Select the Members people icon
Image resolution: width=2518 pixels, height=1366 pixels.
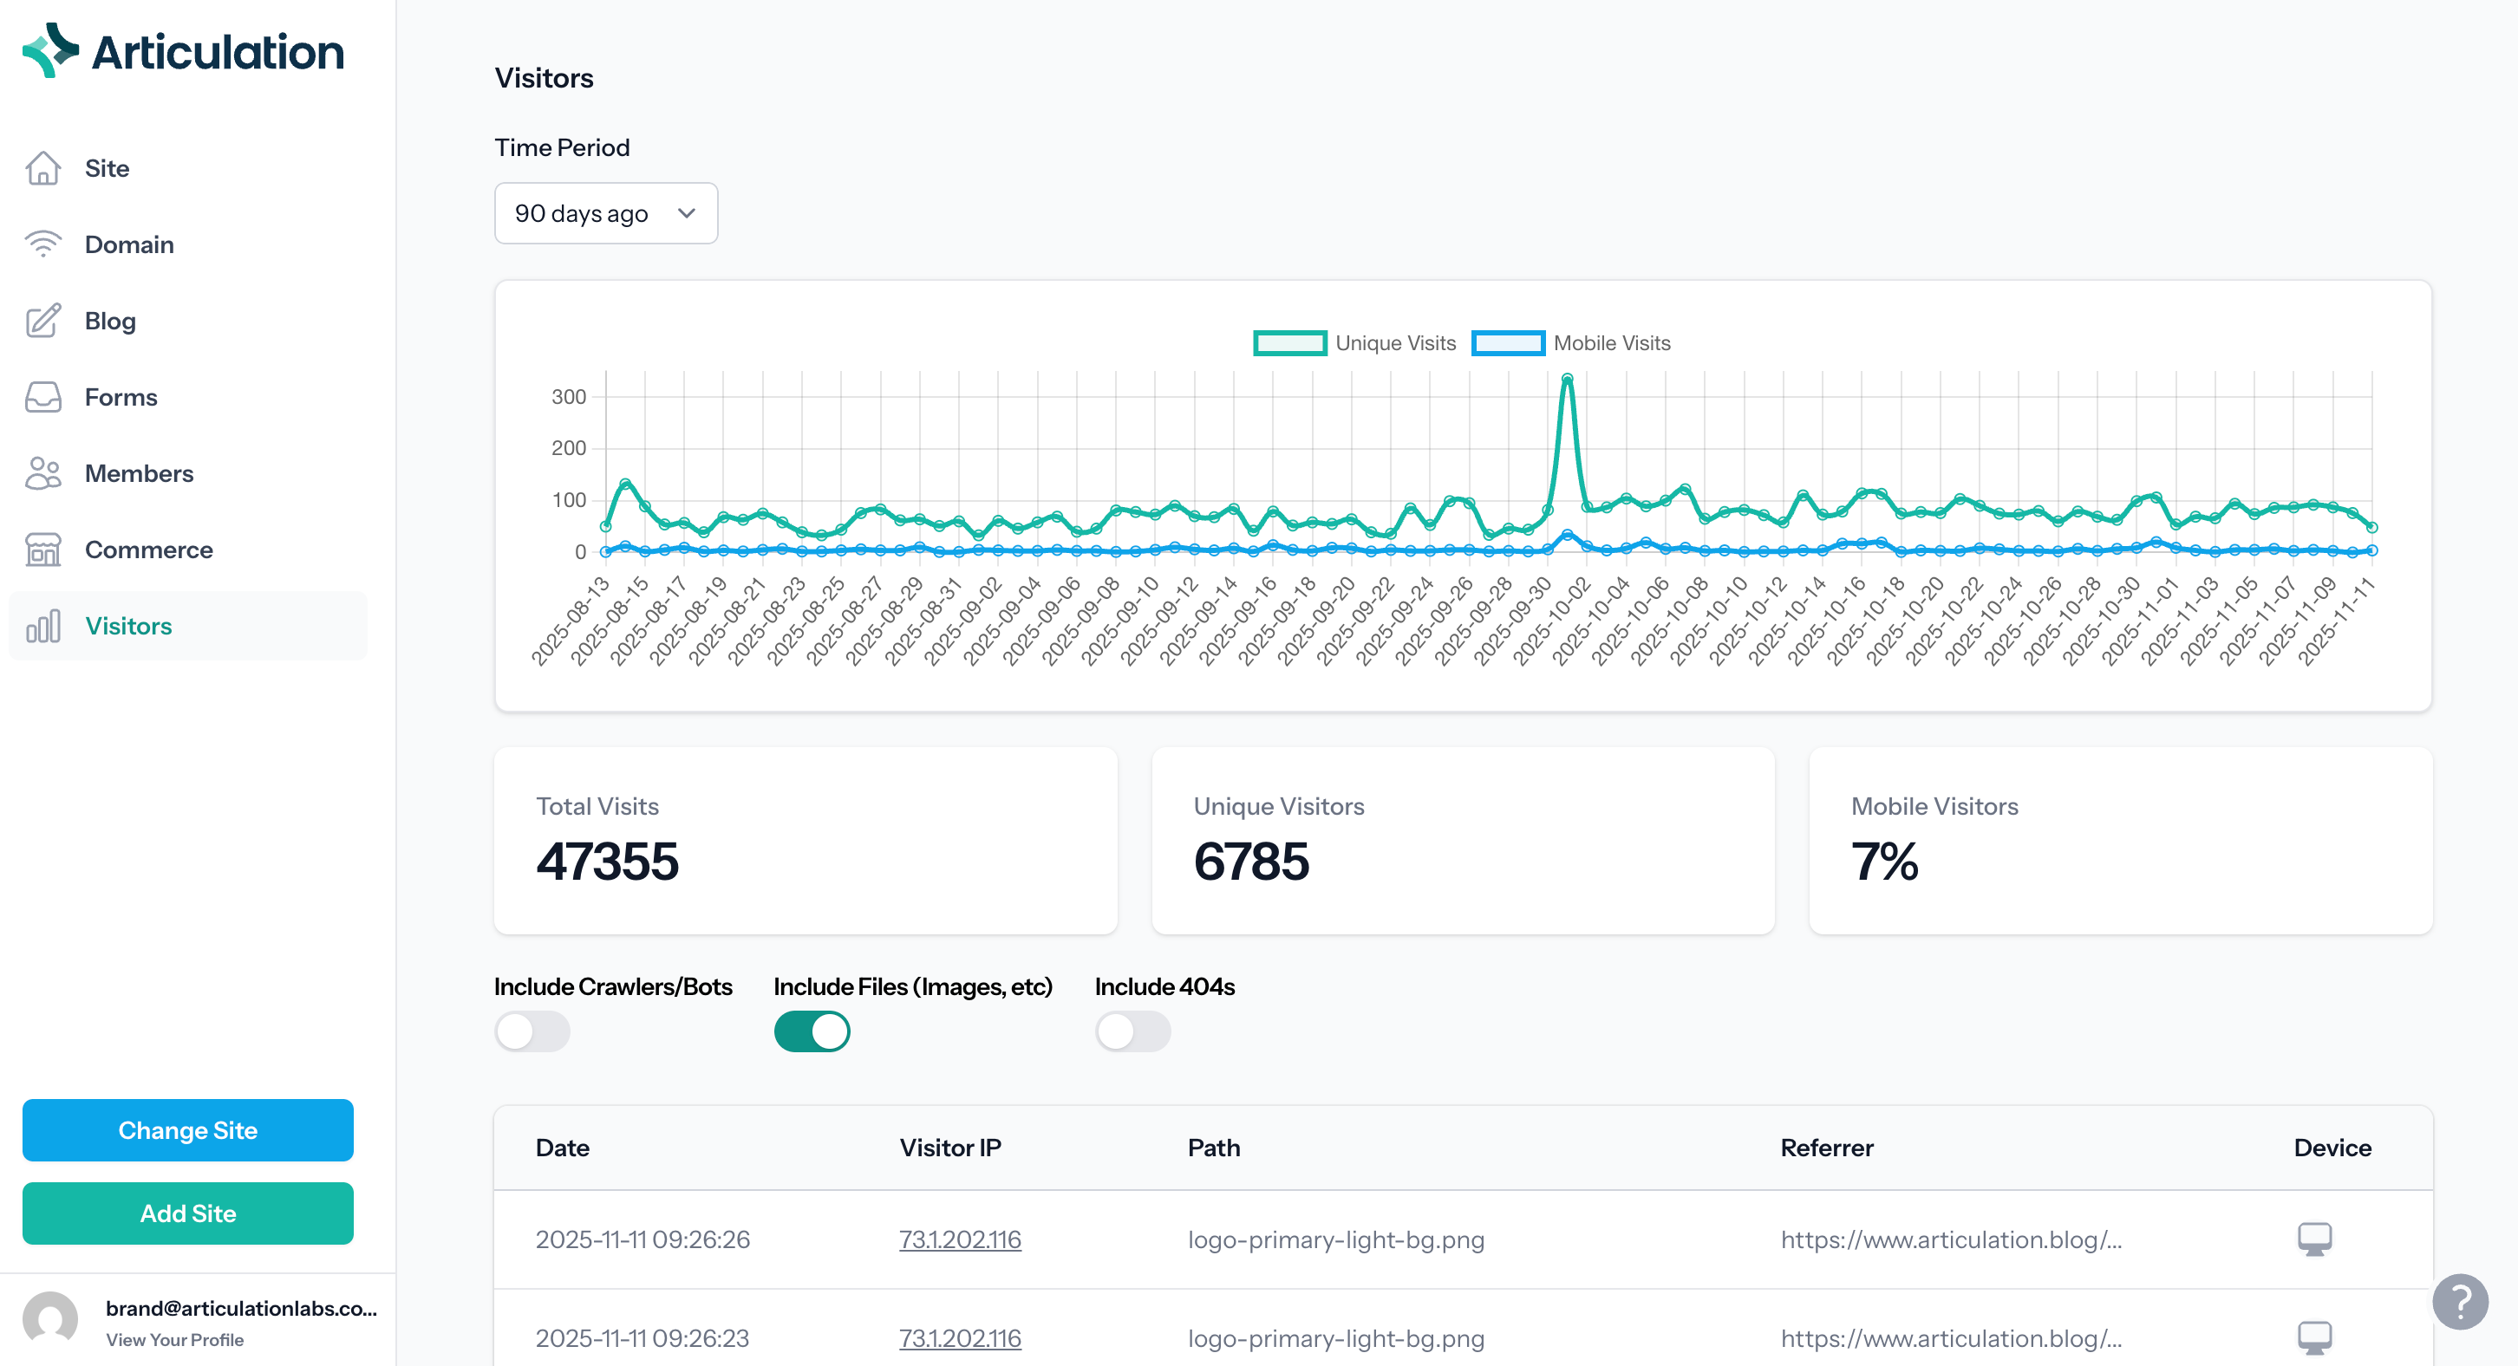tap(43, 473)
